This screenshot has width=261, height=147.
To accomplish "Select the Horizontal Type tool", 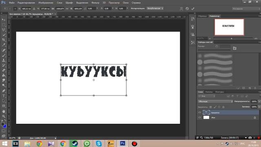I will [4, 96].
